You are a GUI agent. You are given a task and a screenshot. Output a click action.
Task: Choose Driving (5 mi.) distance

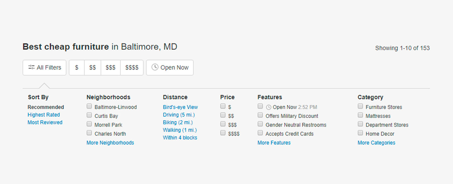pos(179,115)
